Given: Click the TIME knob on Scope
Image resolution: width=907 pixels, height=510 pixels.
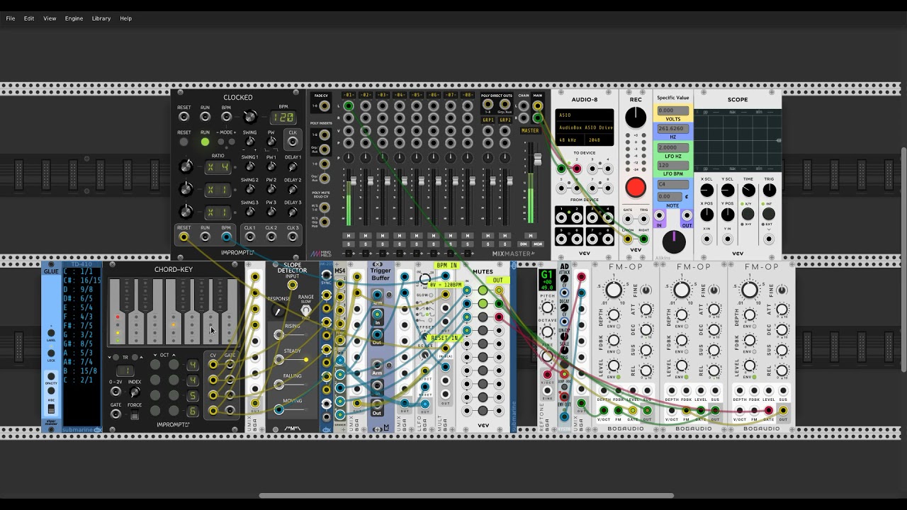Looking at the screenshot, I should pyautogui.click(x=748, y=191).
